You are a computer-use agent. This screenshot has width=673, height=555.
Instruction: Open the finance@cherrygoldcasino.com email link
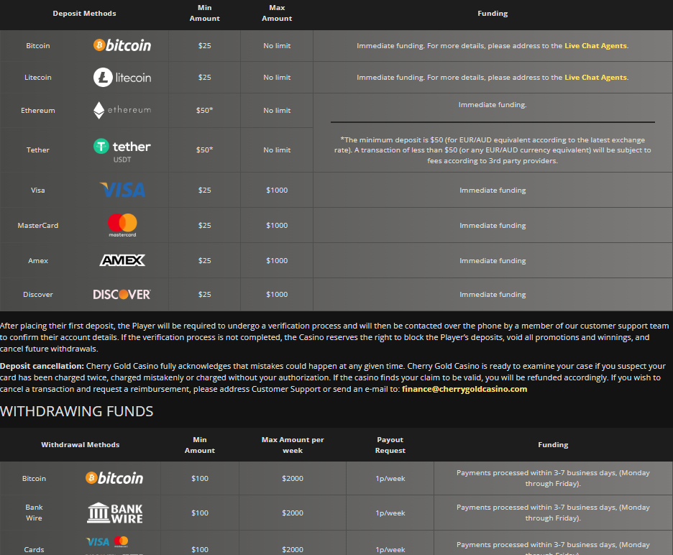click(464, 389)
